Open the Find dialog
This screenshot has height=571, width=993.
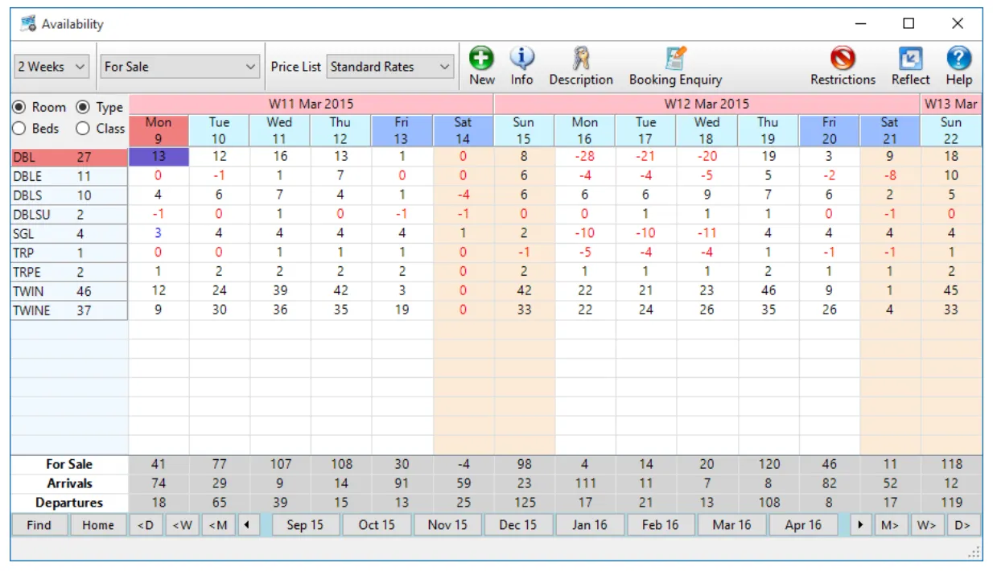pos(39,524)
